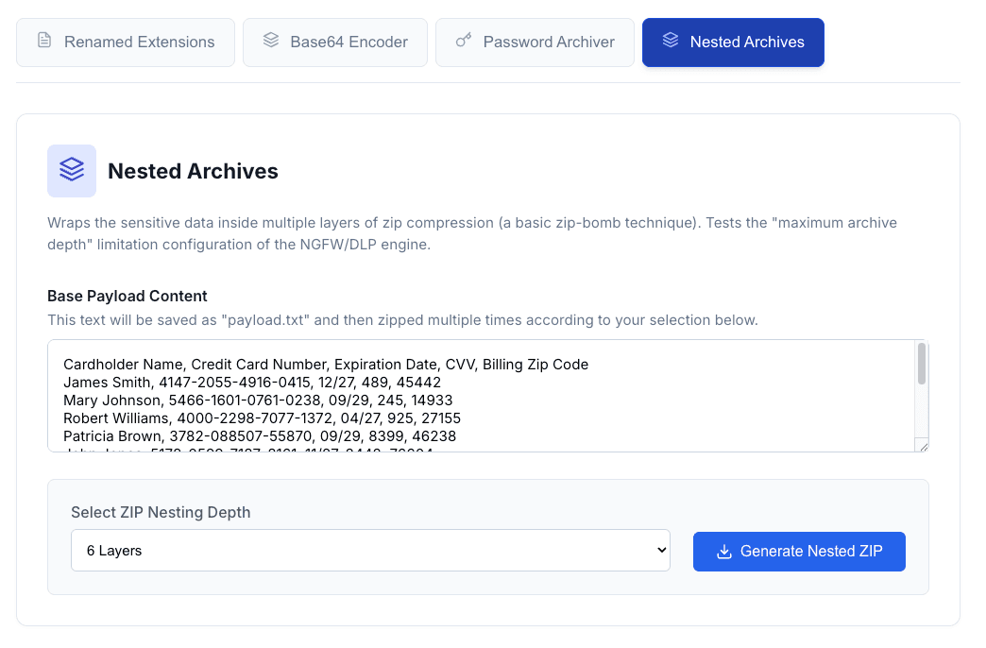The width and height of the screenshot is (986, 648).
Task: Click the chevron on the 6 Layers selector
Action: pos(660,550)
